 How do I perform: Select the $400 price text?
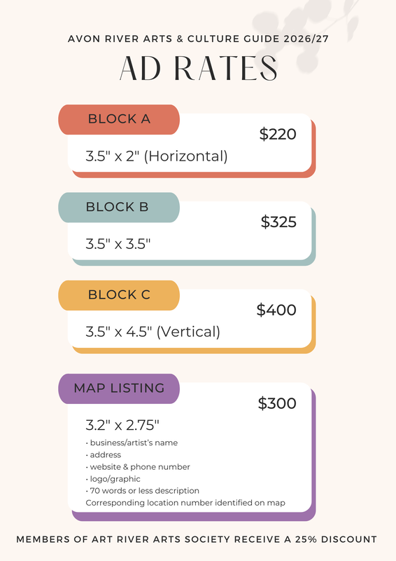tap(276, 310)
